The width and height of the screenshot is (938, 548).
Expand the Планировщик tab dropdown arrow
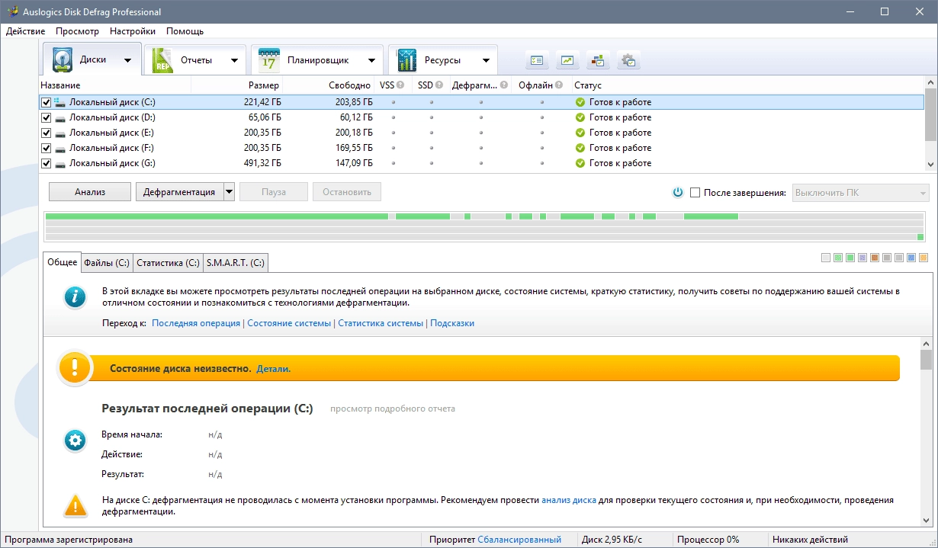(371, 60)
